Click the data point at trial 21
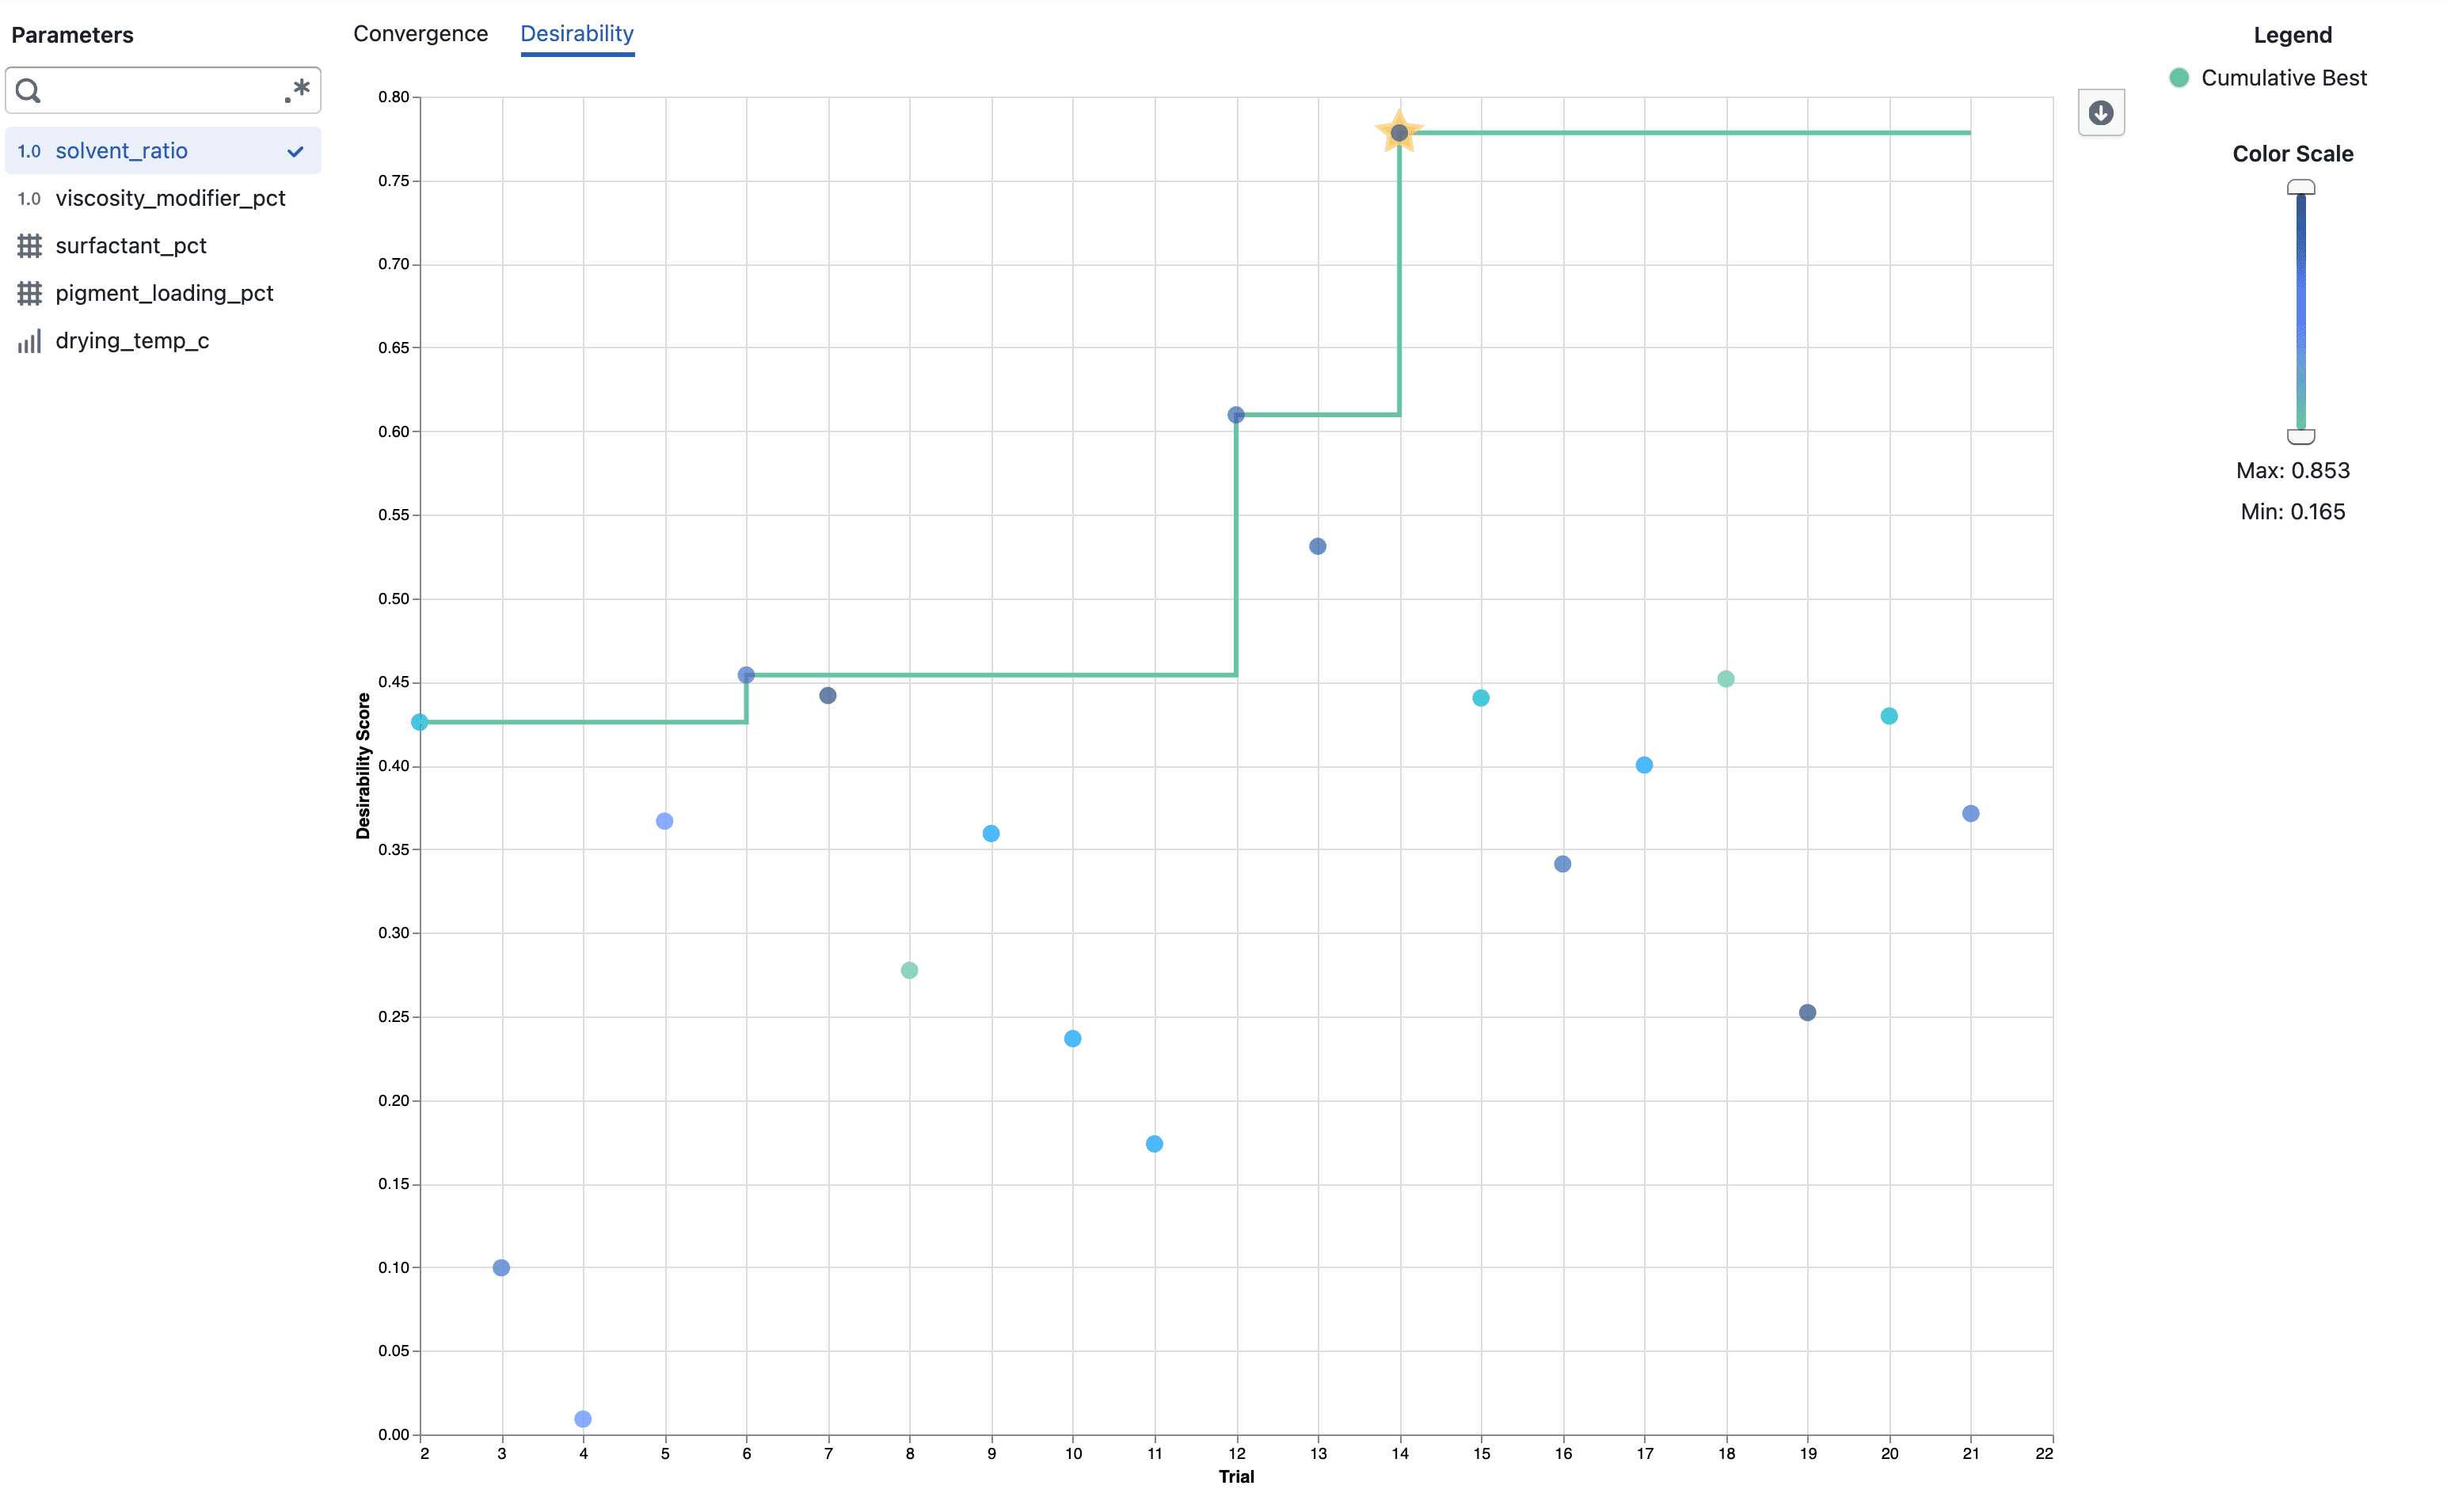The height and width of the screenshot is (1512, 2447). [x=1971, y=814]
